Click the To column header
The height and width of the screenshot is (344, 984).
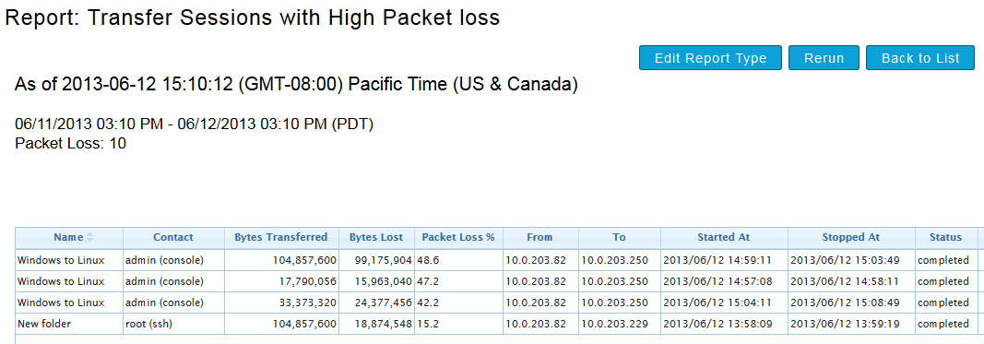[x=620, y=237]
